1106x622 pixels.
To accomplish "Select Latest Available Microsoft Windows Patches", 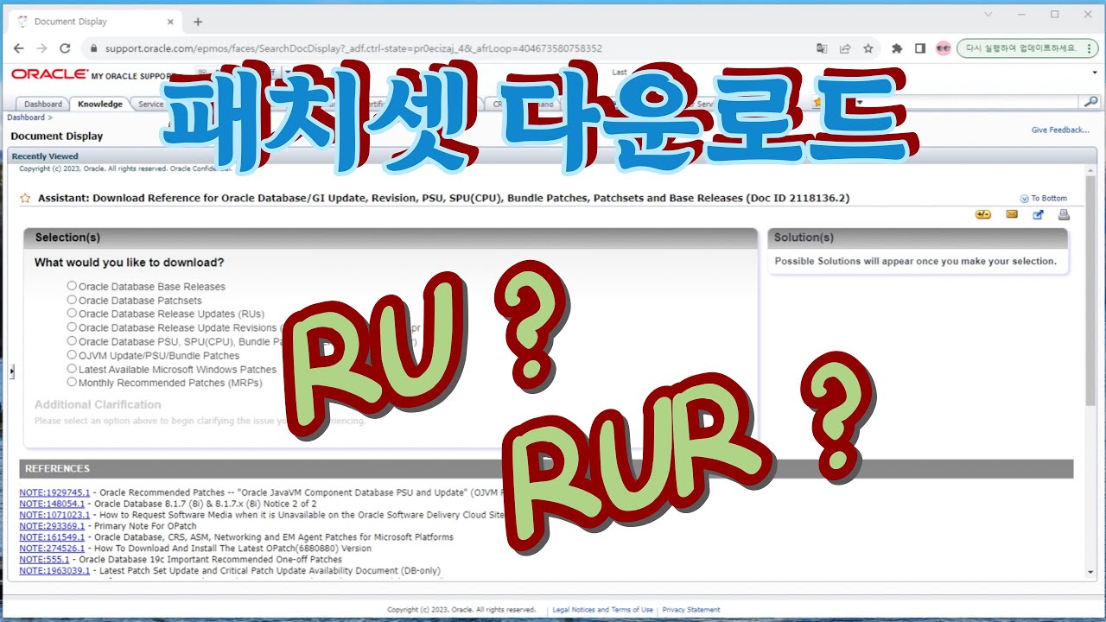I will 72,369.
